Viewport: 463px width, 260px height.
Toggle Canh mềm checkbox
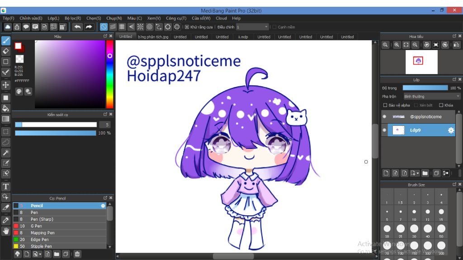(x=274, y=27)
